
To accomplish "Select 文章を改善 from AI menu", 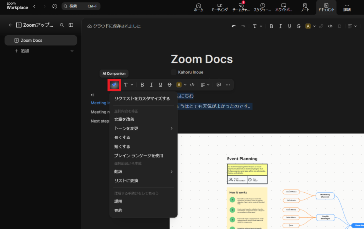I will coord(124,119).
